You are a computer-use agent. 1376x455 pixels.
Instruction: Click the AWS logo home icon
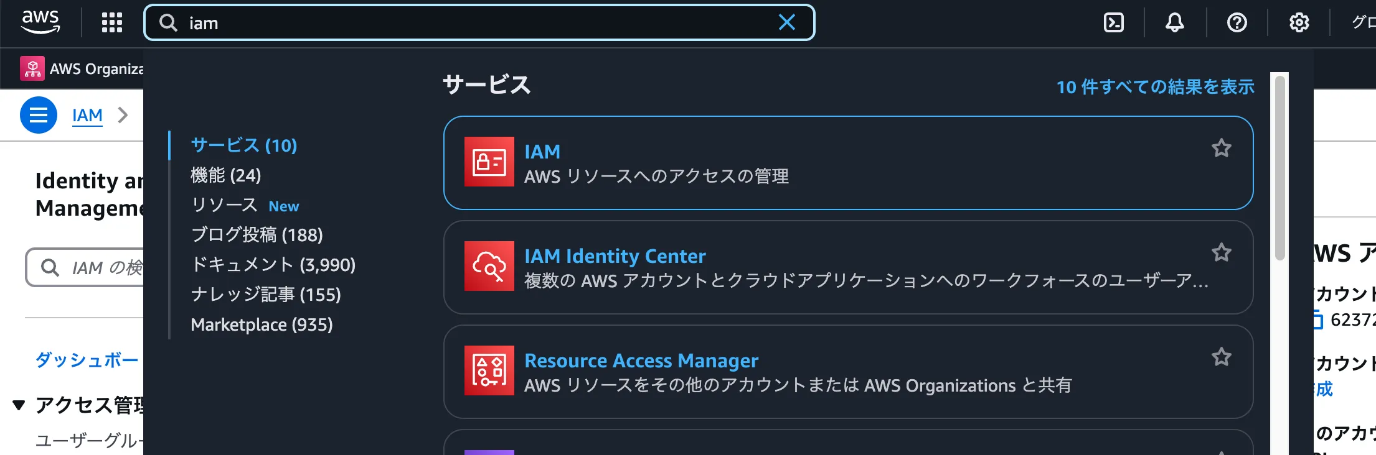pos(40,22)
